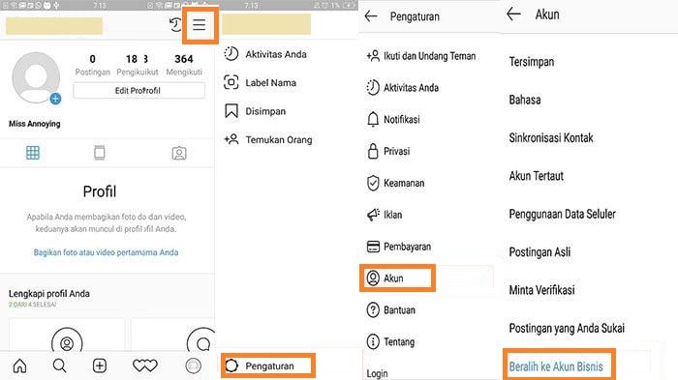This screenshot has width=678, height=380.
Task: Open Bagikan foto atau video pertama link
Action: [106, 252]
